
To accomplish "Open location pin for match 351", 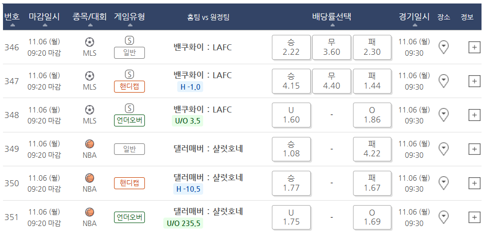I will [x=444, y=217].
